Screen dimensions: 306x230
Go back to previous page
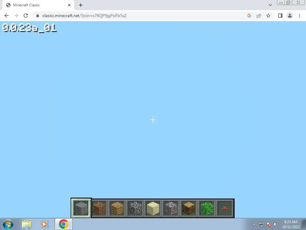(7, 16)
